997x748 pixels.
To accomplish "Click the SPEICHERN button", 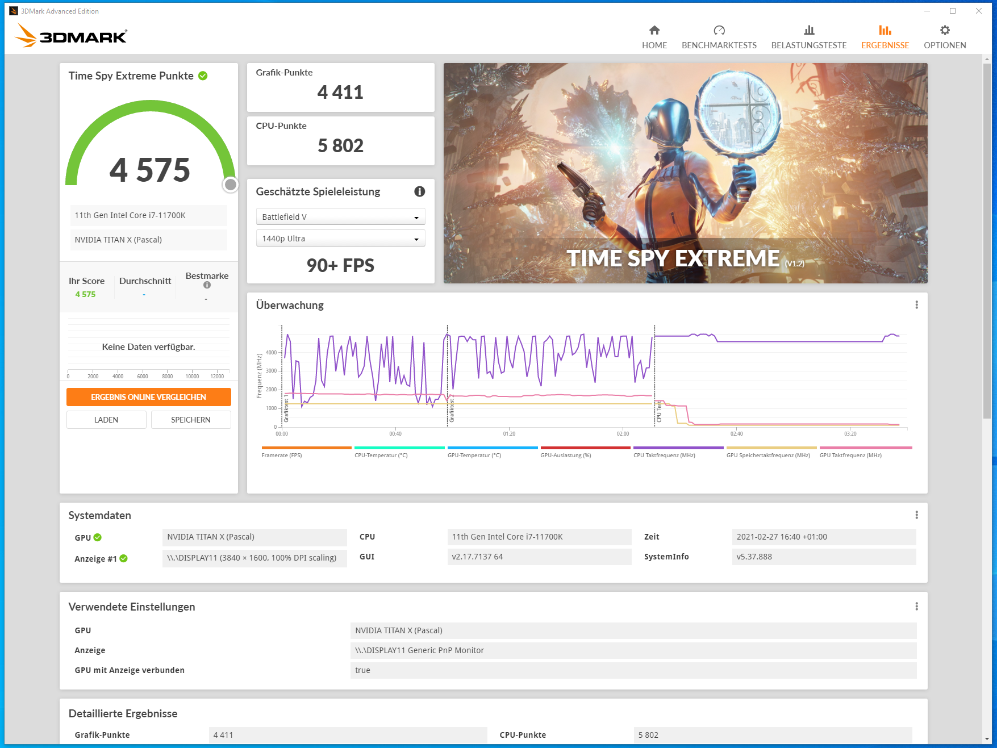I will [191, 420].
